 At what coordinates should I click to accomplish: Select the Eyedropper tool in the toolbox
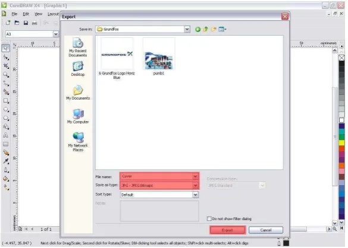tap(6, 161)
